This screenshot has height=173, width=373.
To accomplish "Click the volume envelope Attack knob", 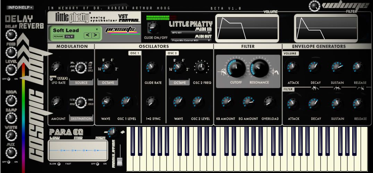I will (x=292, y=67).
